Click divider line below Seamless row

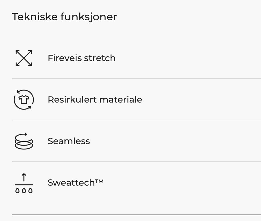tap(136, 162)
